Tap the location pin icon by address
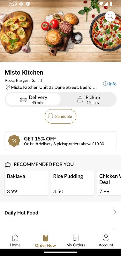This screenshot has height=256, width=121. tap(8, 87)
